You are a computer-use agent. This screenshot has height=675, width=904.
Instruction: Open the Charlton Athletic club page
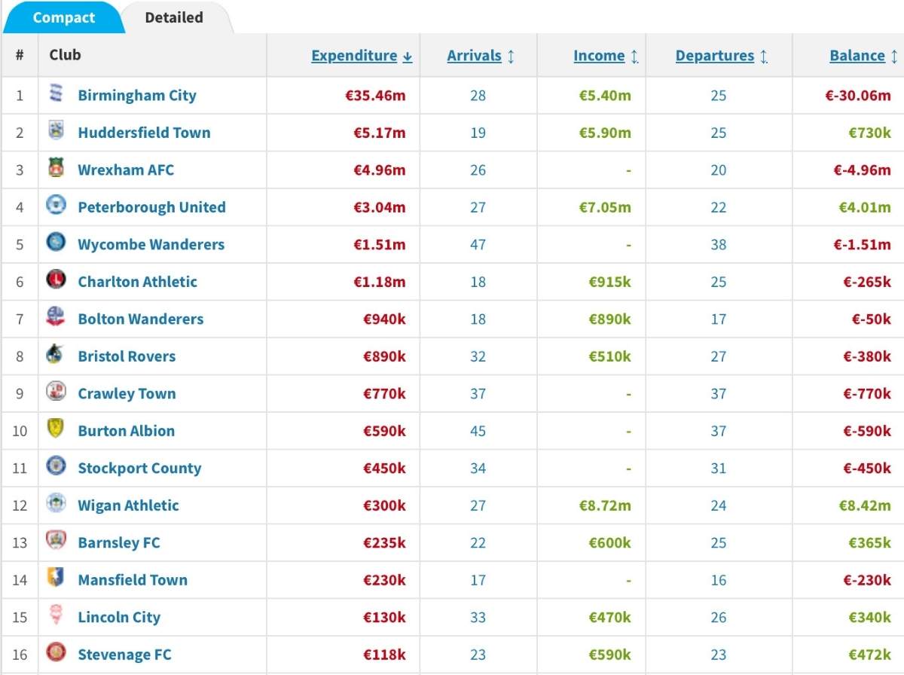click(137, 282)
